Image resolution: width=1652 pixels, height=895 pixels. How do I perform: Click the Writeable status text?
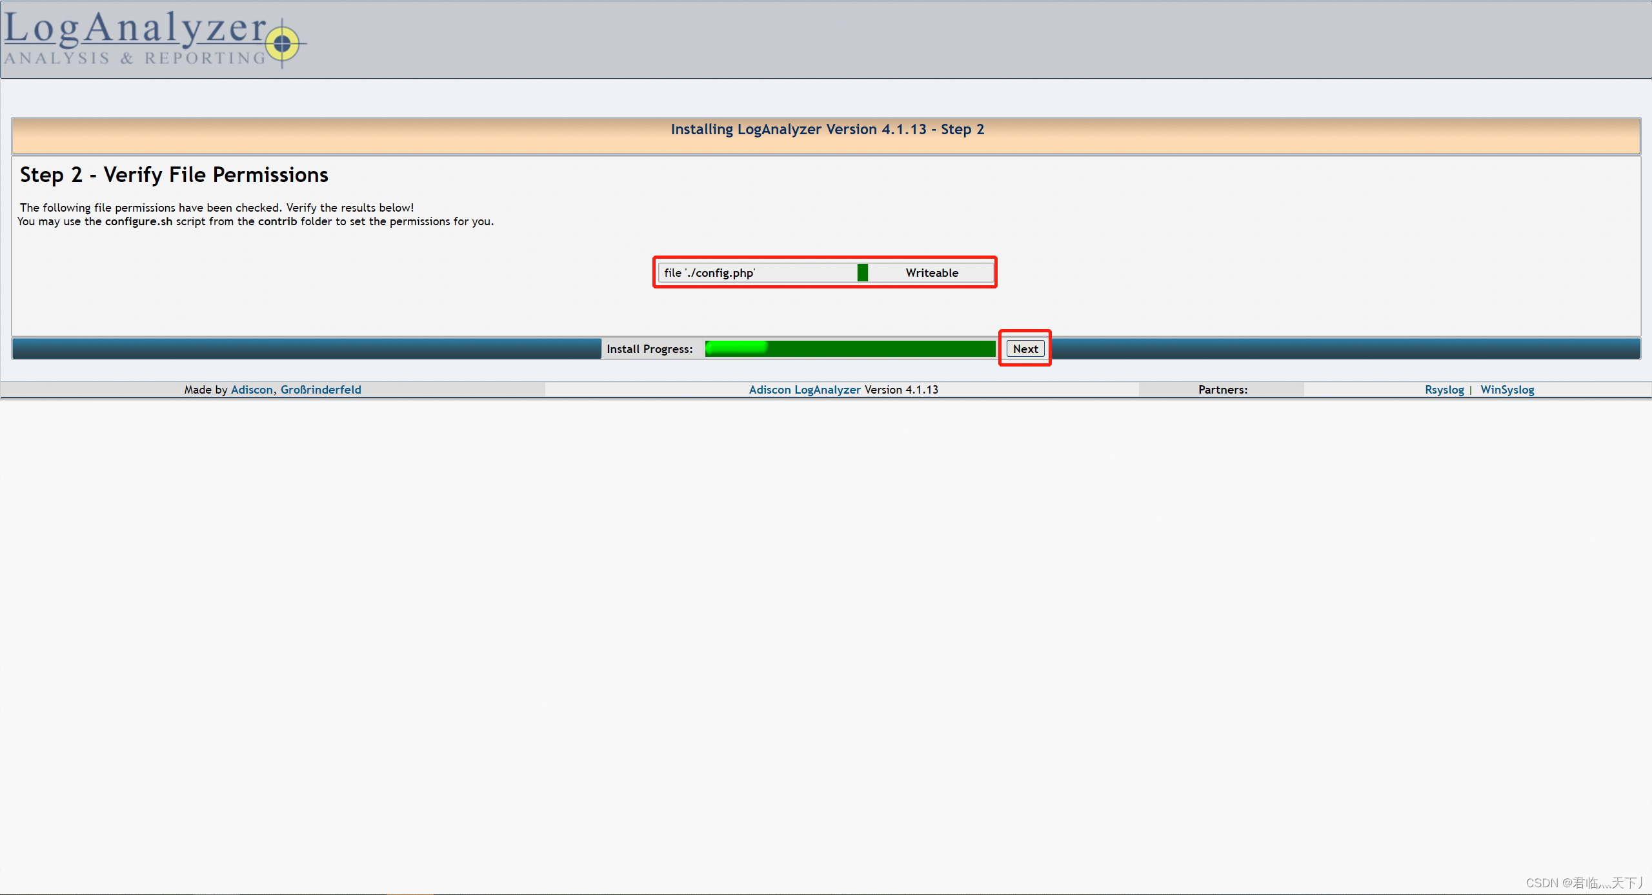pyautogui.click(x=932, y=272)
